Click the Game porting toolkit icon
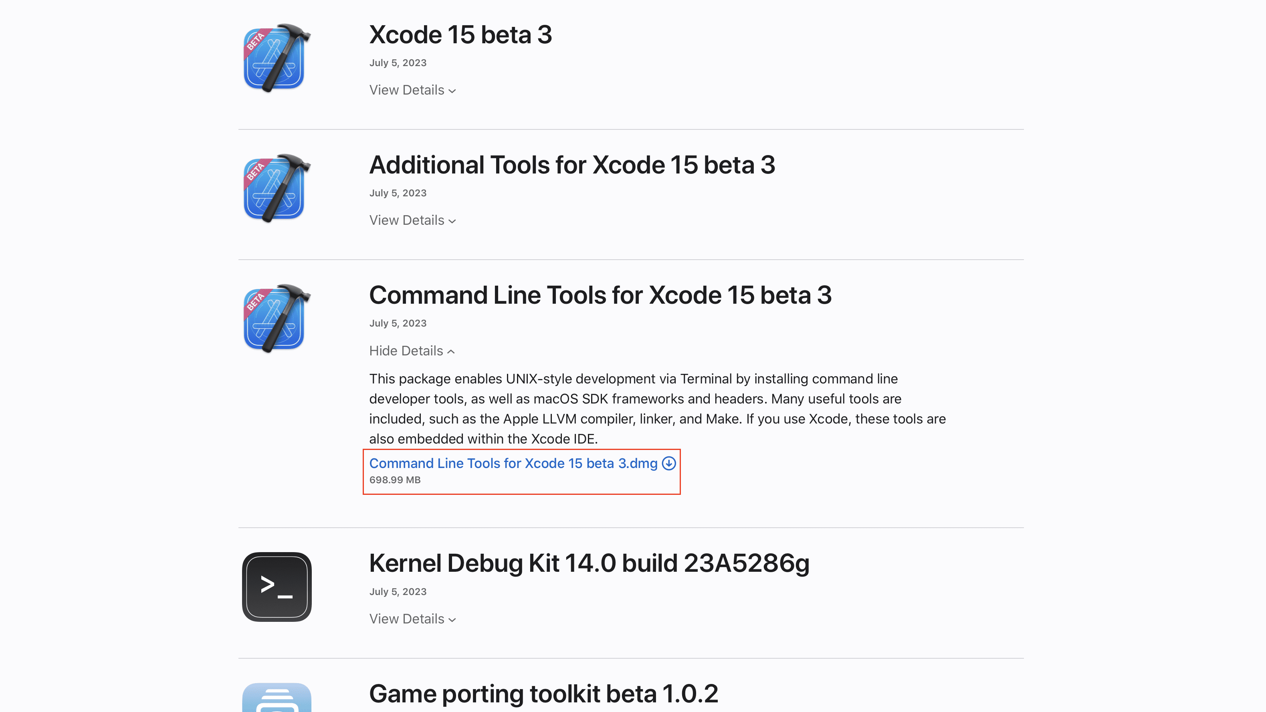The height and width of the screenshot is (712, 1266). pos(277,697)
